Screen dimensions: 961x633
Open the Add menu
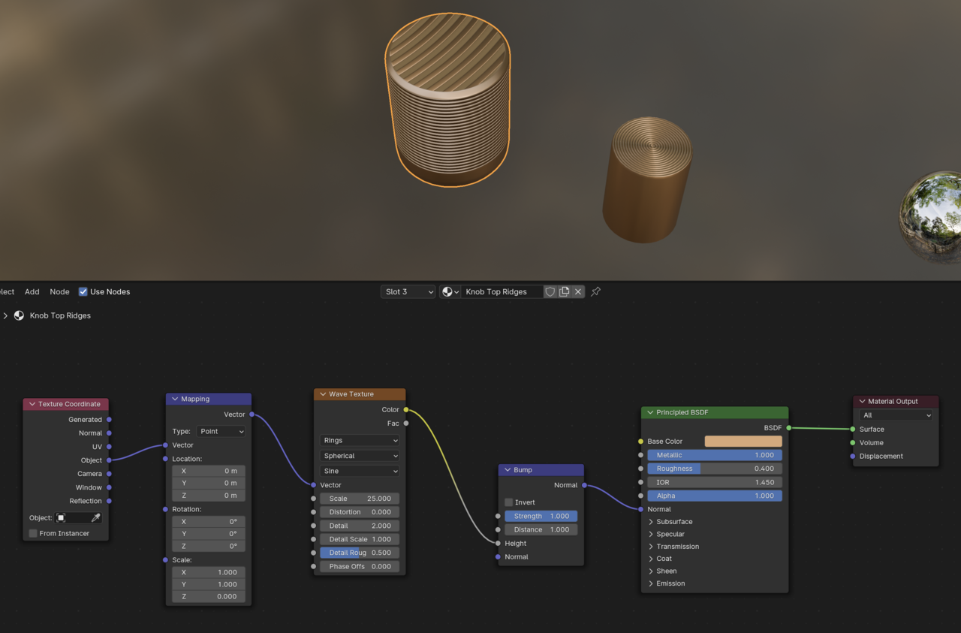tap(32, 292)
